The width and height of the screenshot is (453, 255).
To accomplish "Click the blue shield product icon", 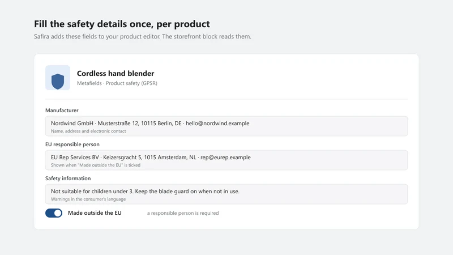I will 58,78.
